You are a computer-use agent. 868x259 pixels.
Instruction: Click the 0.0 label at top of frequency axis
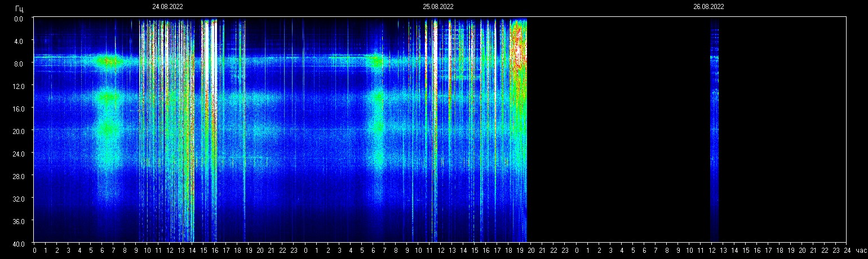tap(19, 19)
